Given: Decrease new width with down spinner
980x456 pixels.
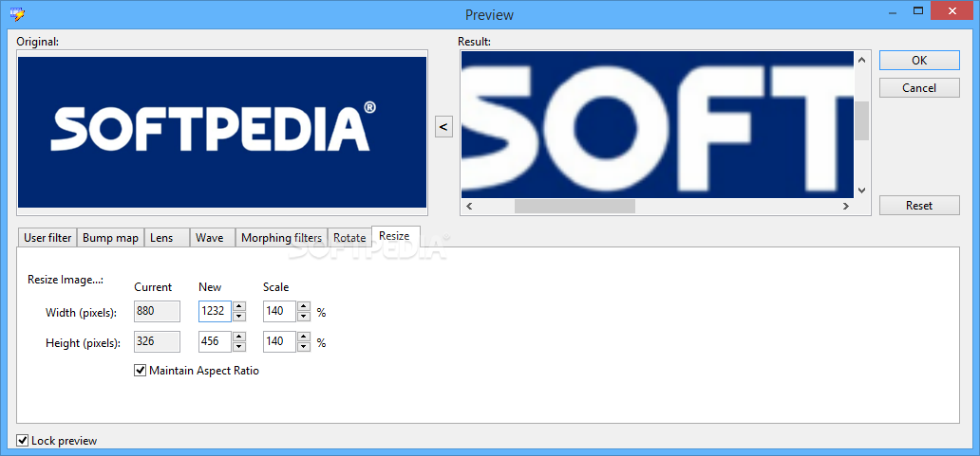Looking at the screenshot, I should 239,317.
